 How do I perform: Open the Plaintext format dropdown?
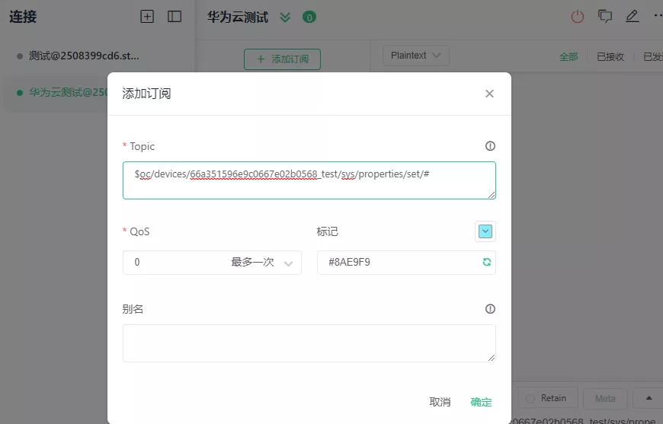point(415,56)
